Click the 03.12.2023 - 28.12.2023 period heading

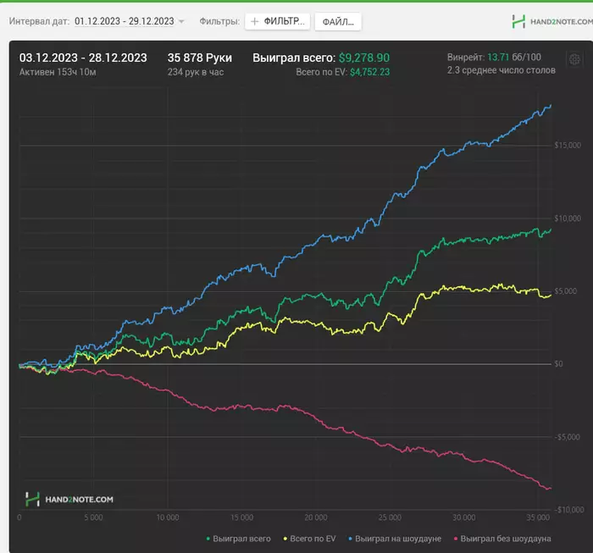pyautogui.click(x=83, y=58)
